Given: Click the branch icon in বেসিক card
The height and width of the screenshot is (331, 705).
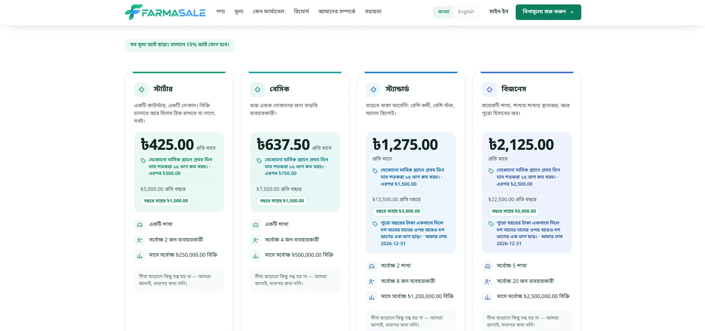Looking at the screenshot, I should (x=256, y=224).
